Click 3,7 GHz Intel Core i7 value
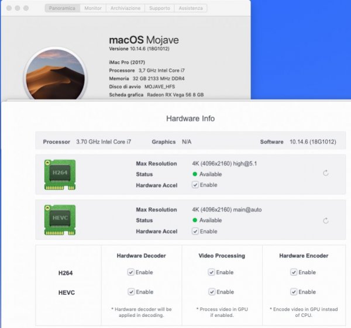Viewport: 351px width, 328px height. [161, 71]
